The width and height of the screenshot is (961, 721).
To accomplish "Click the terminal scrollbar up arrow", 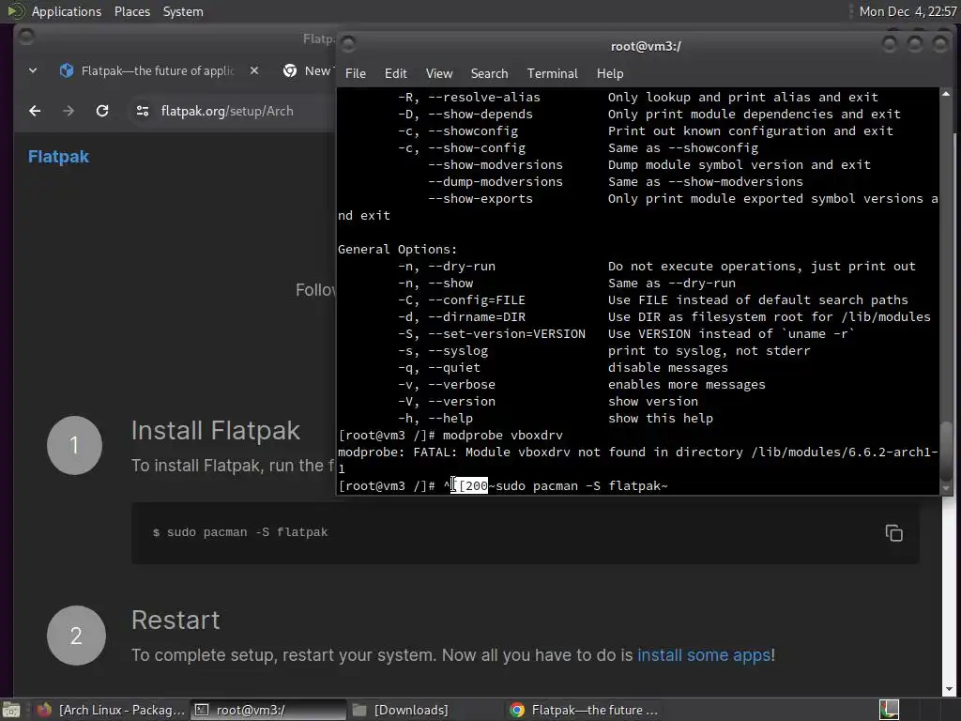I will click(x=946, y=95).
